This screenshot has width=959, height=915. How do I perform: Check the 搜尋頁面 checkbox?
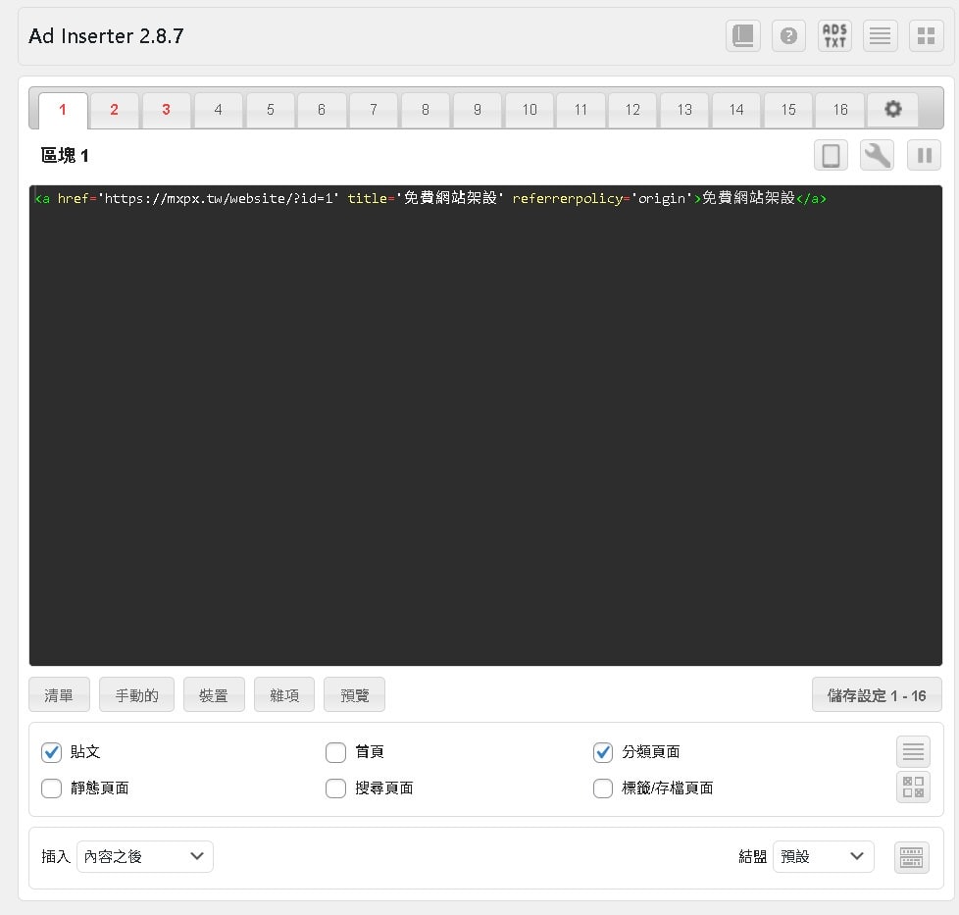pos(336,788)
